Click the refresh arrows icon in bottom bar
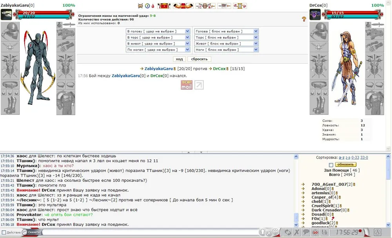The width and height of the screenshot is (392, 238). point(288,232)
